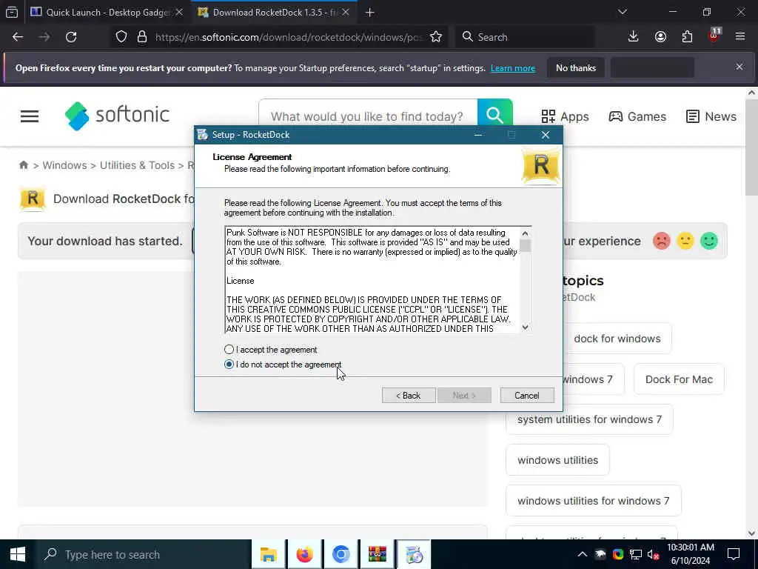Click the Back button in setup wizard
The width and height of the screenshot is (758, 569).
pos(409,396)
